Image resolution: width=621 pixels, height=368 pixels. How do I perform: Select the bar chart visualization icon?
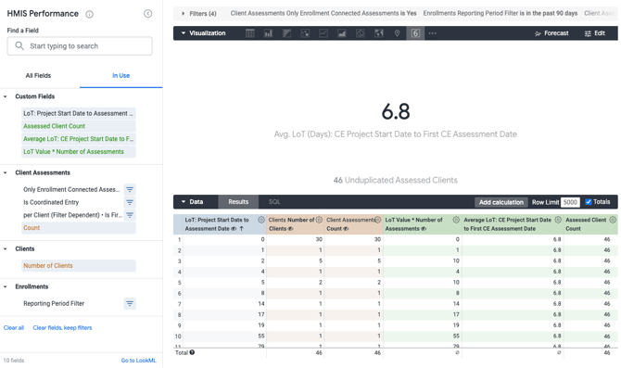tap(286, 33)
